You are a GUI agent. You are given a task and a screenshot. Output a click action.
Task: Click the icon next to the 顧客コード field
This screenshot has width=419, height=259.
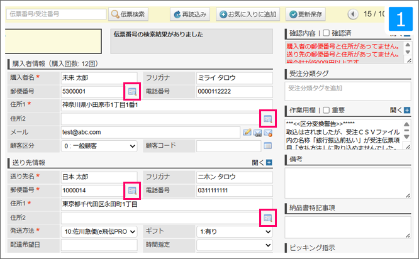point(267,146)
